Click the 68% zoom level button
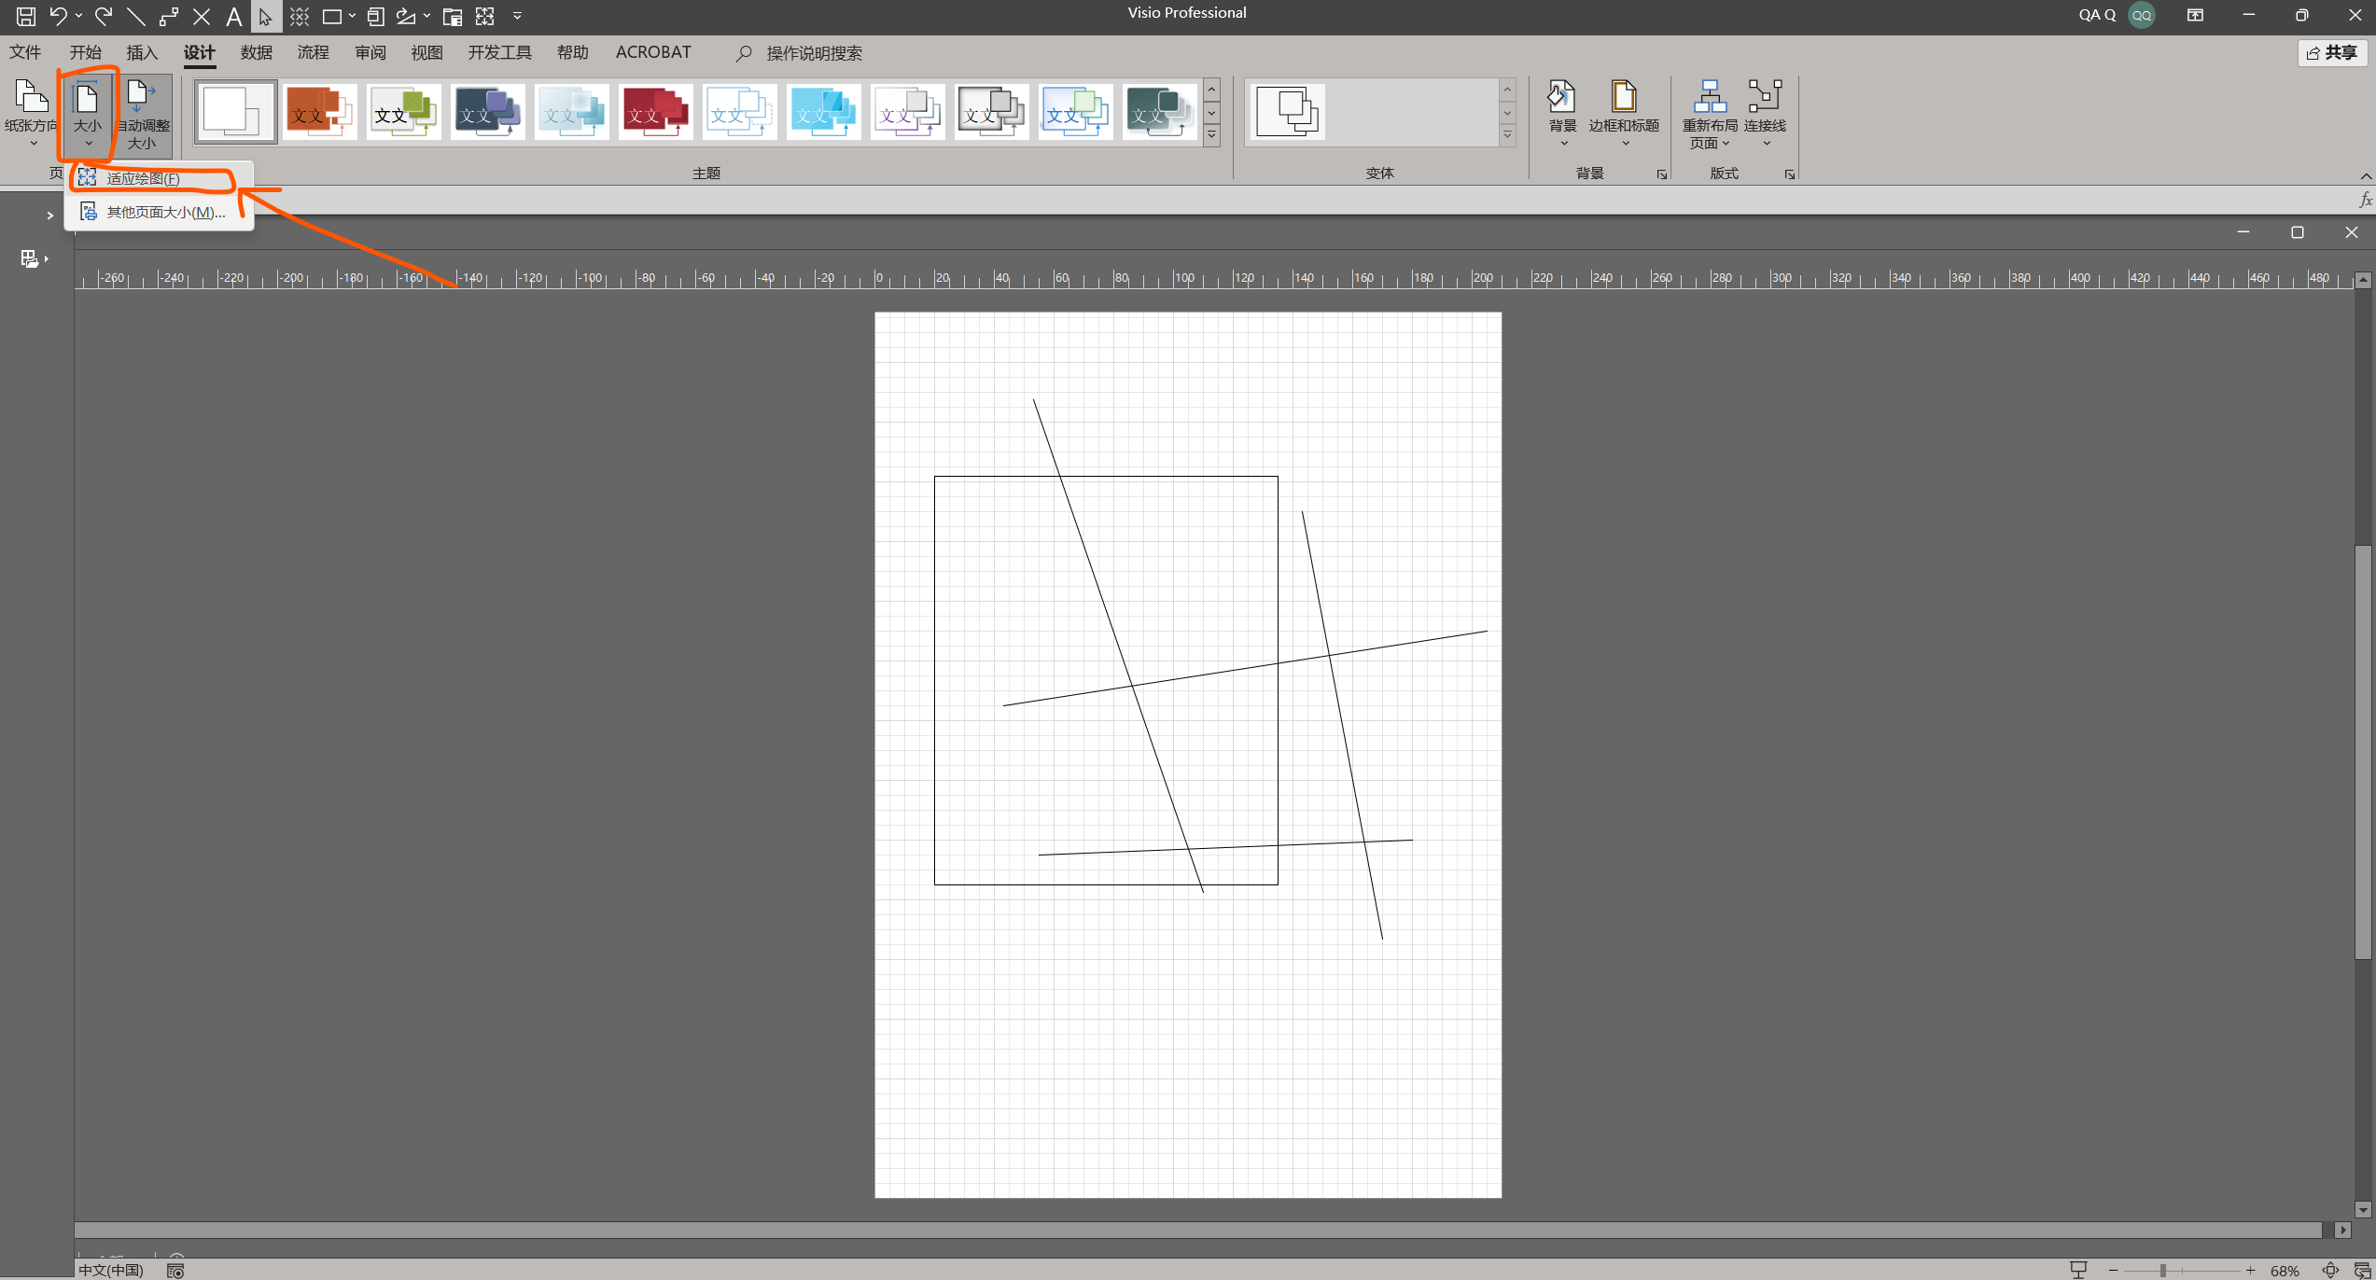The image size is (2376, 1280). pos(2285,1270)
